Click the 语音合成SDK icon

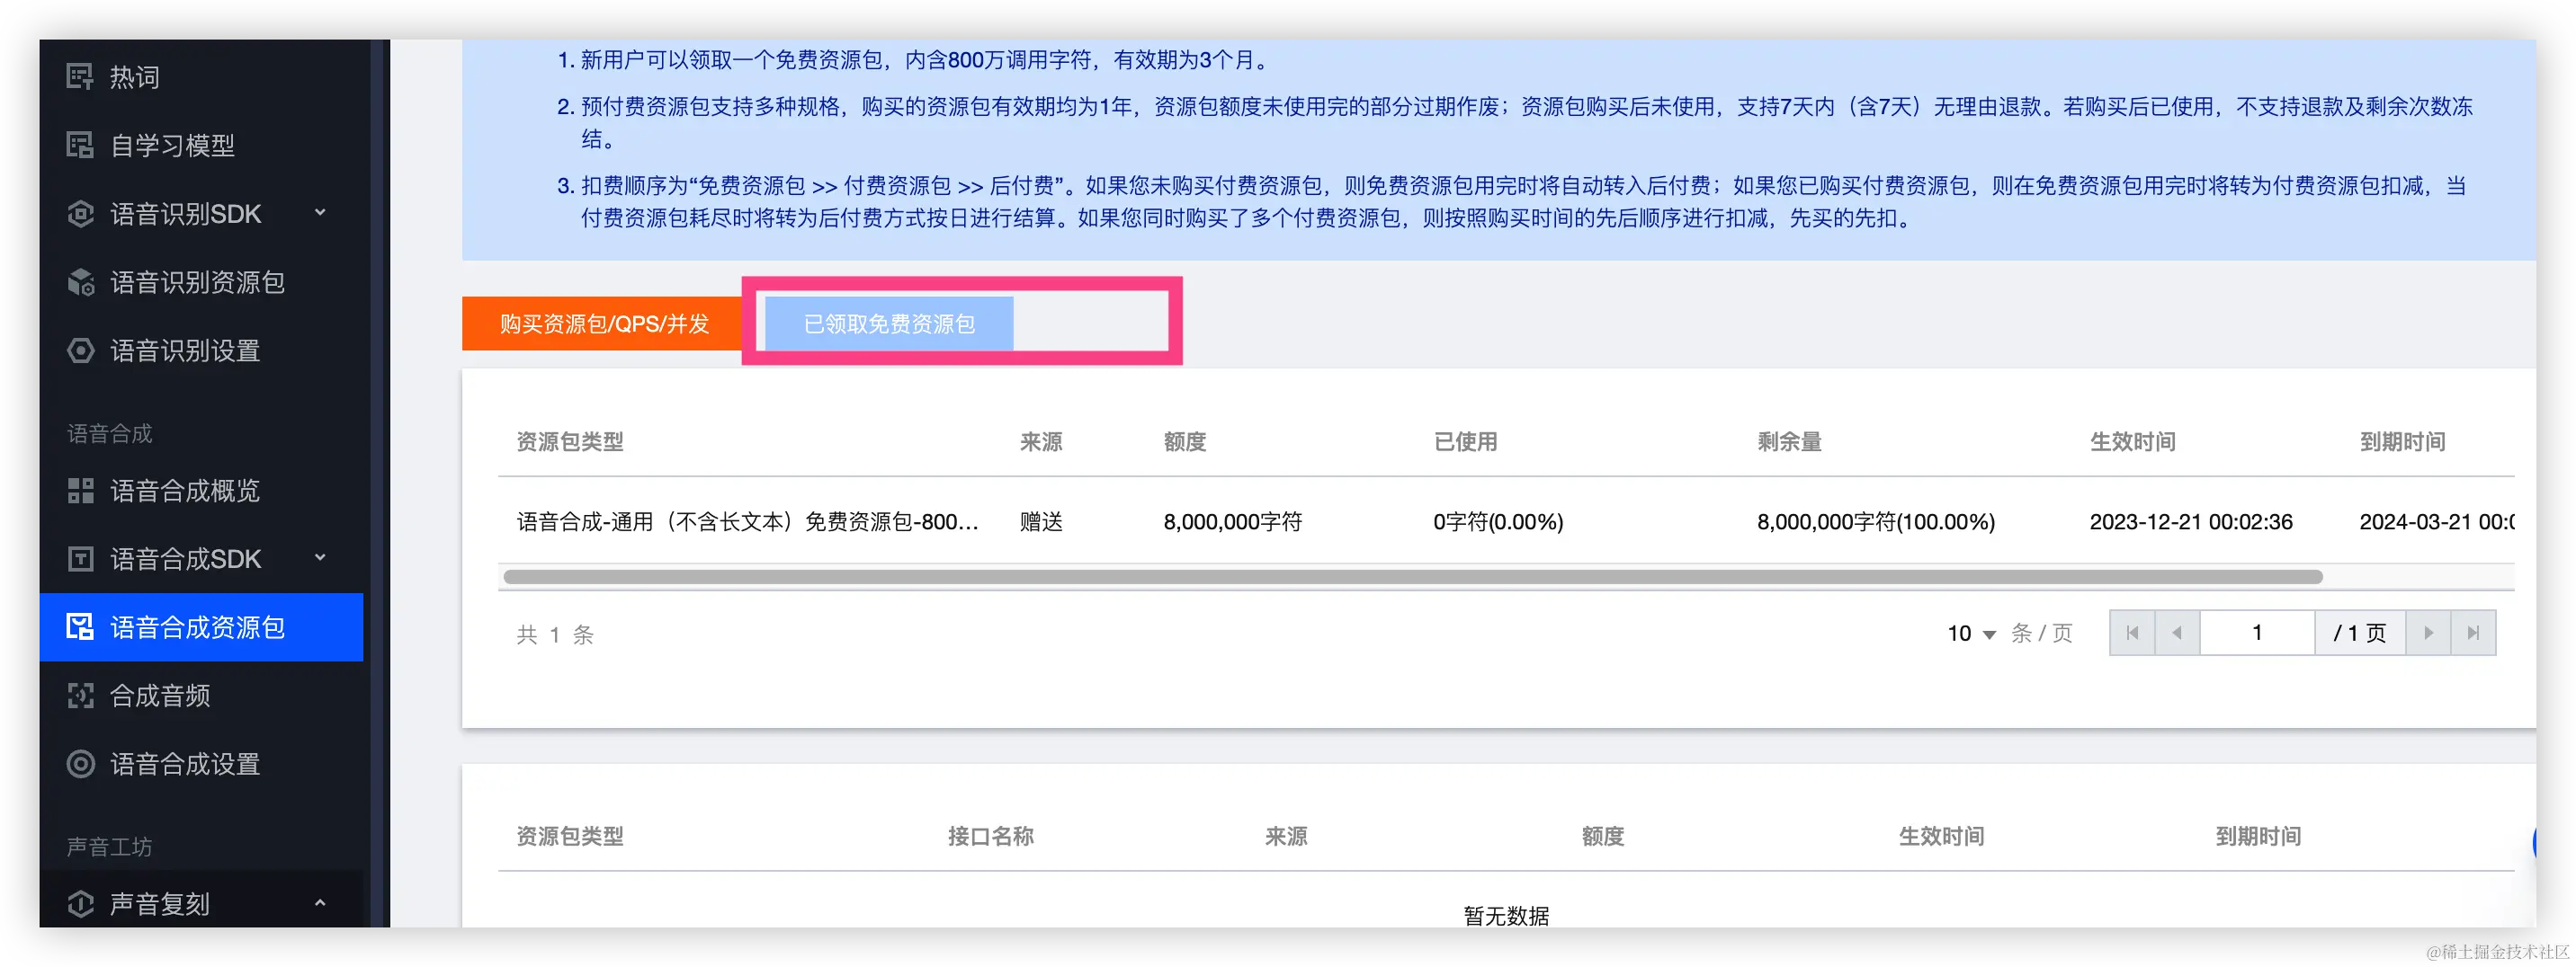click(80, 558)
